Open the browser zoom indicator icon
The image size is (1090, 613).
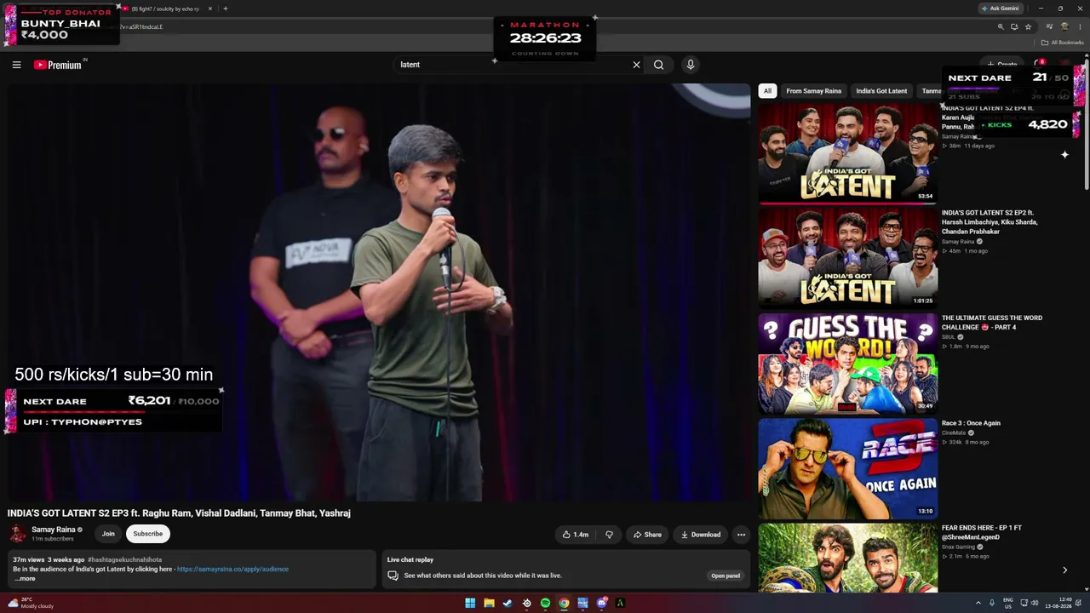(x=1001, y=26)
